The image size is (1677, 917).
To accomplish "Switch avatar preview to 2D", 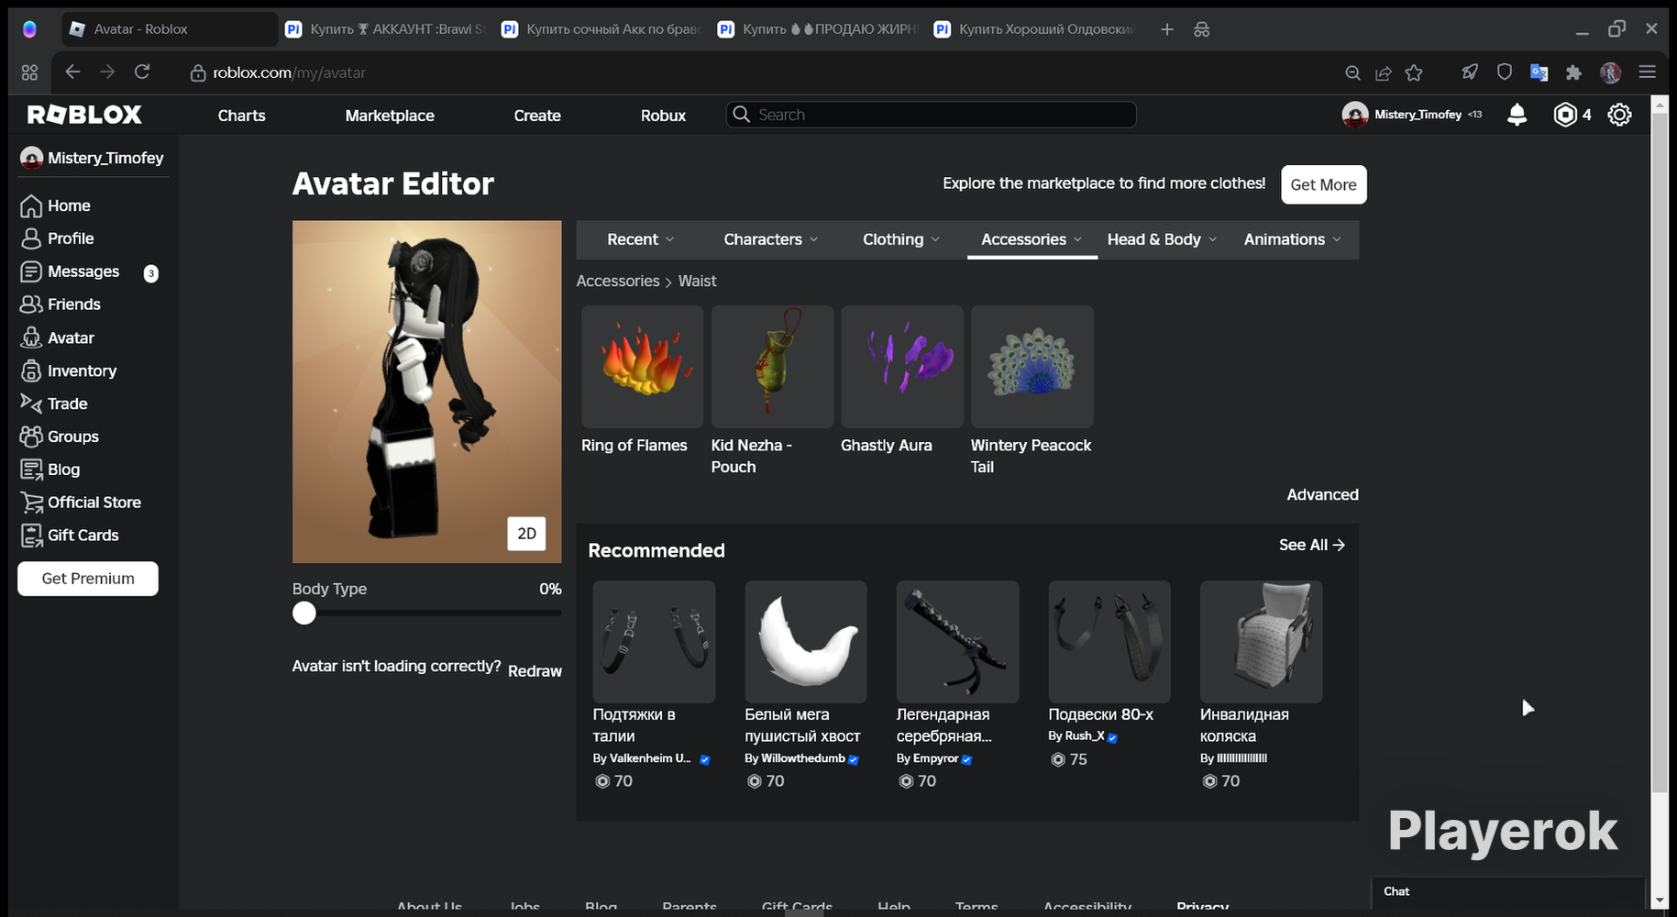I will [x=526, y=534].
